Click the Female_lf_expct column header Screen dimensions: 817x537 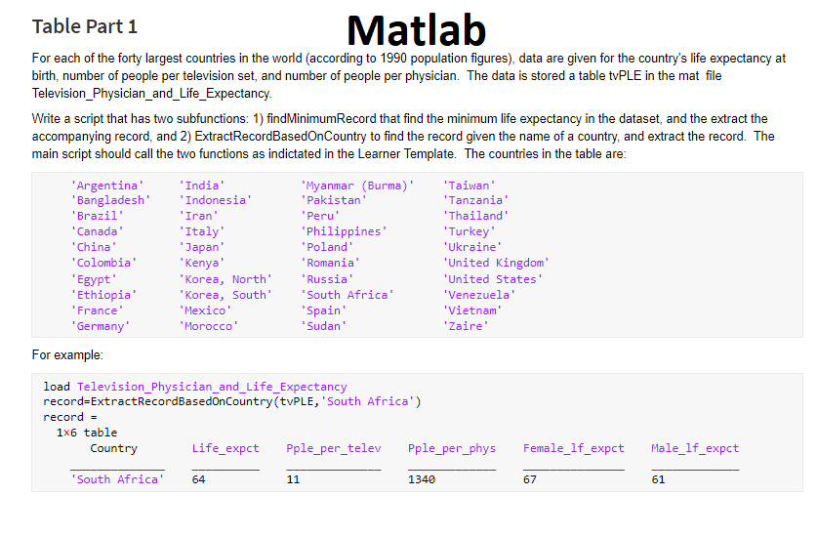click(573, 448)
